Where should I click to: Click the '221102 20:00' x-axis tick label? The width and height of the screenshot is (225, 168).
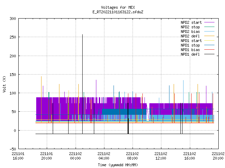(218, 156)
